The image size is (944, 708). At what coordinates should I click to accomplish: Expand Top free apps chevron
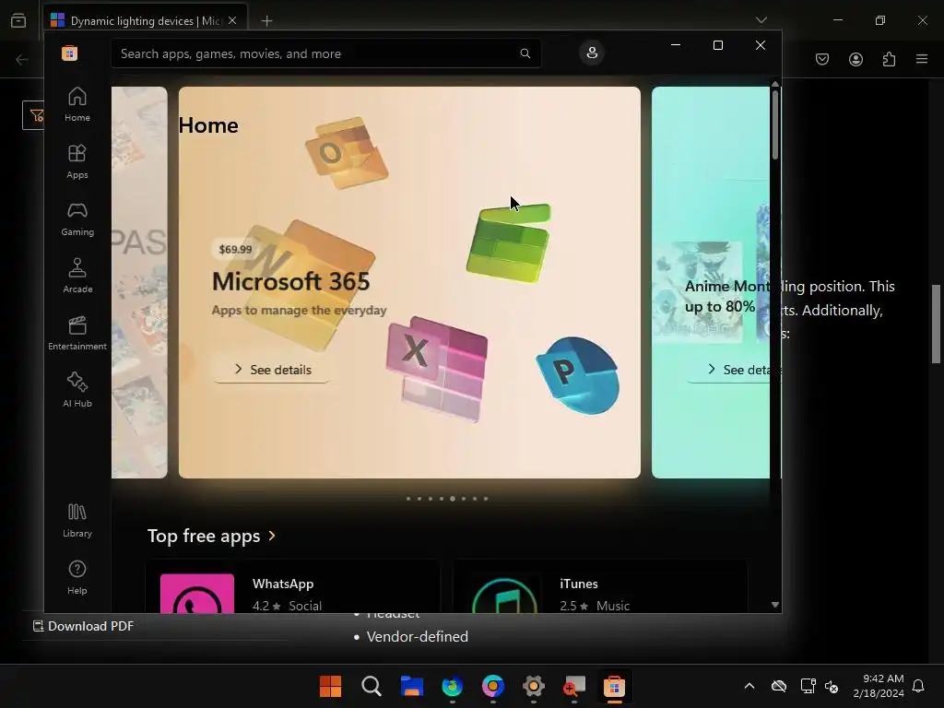click(272, 536)
